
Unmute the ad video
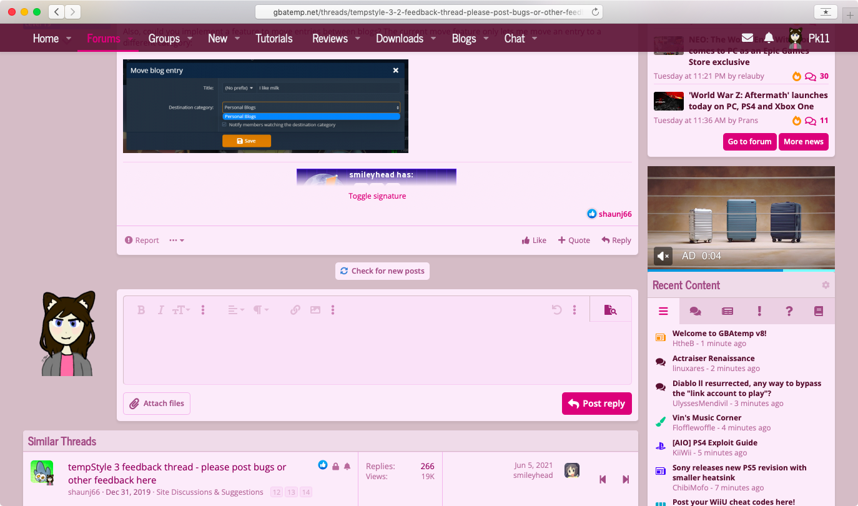(x=663, y=255)
